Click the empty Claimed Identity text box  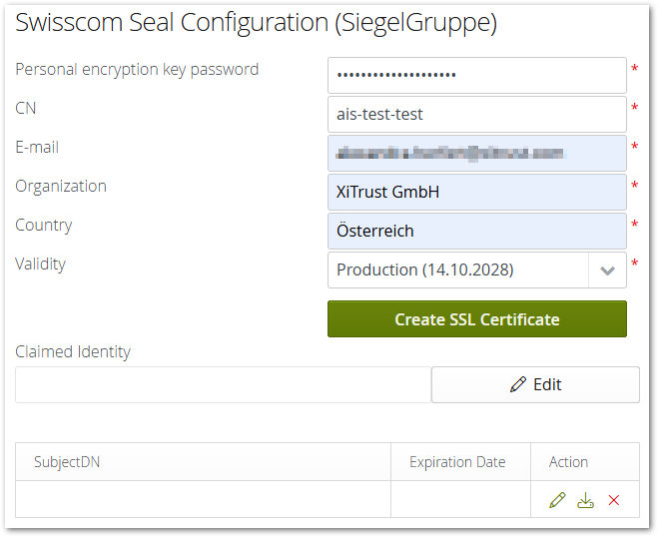223,384
